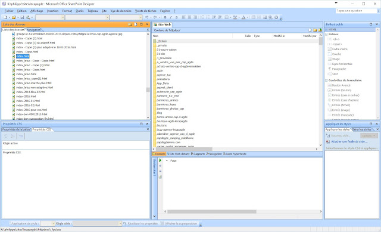Select index.html in the folder list
This screenshot has width=381, height=232.
click(23, 56)
